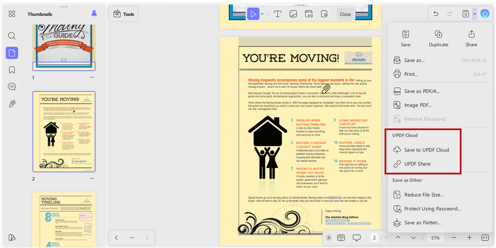Screen dimensions: 496x248
Task: Click the layers icon at sidebar bottom
Action: click(12, 237)
